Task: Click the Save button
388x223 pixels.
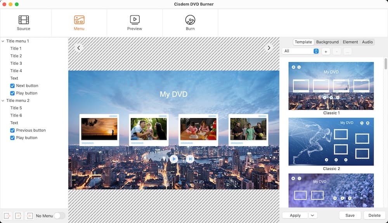Action: [350, 215]
